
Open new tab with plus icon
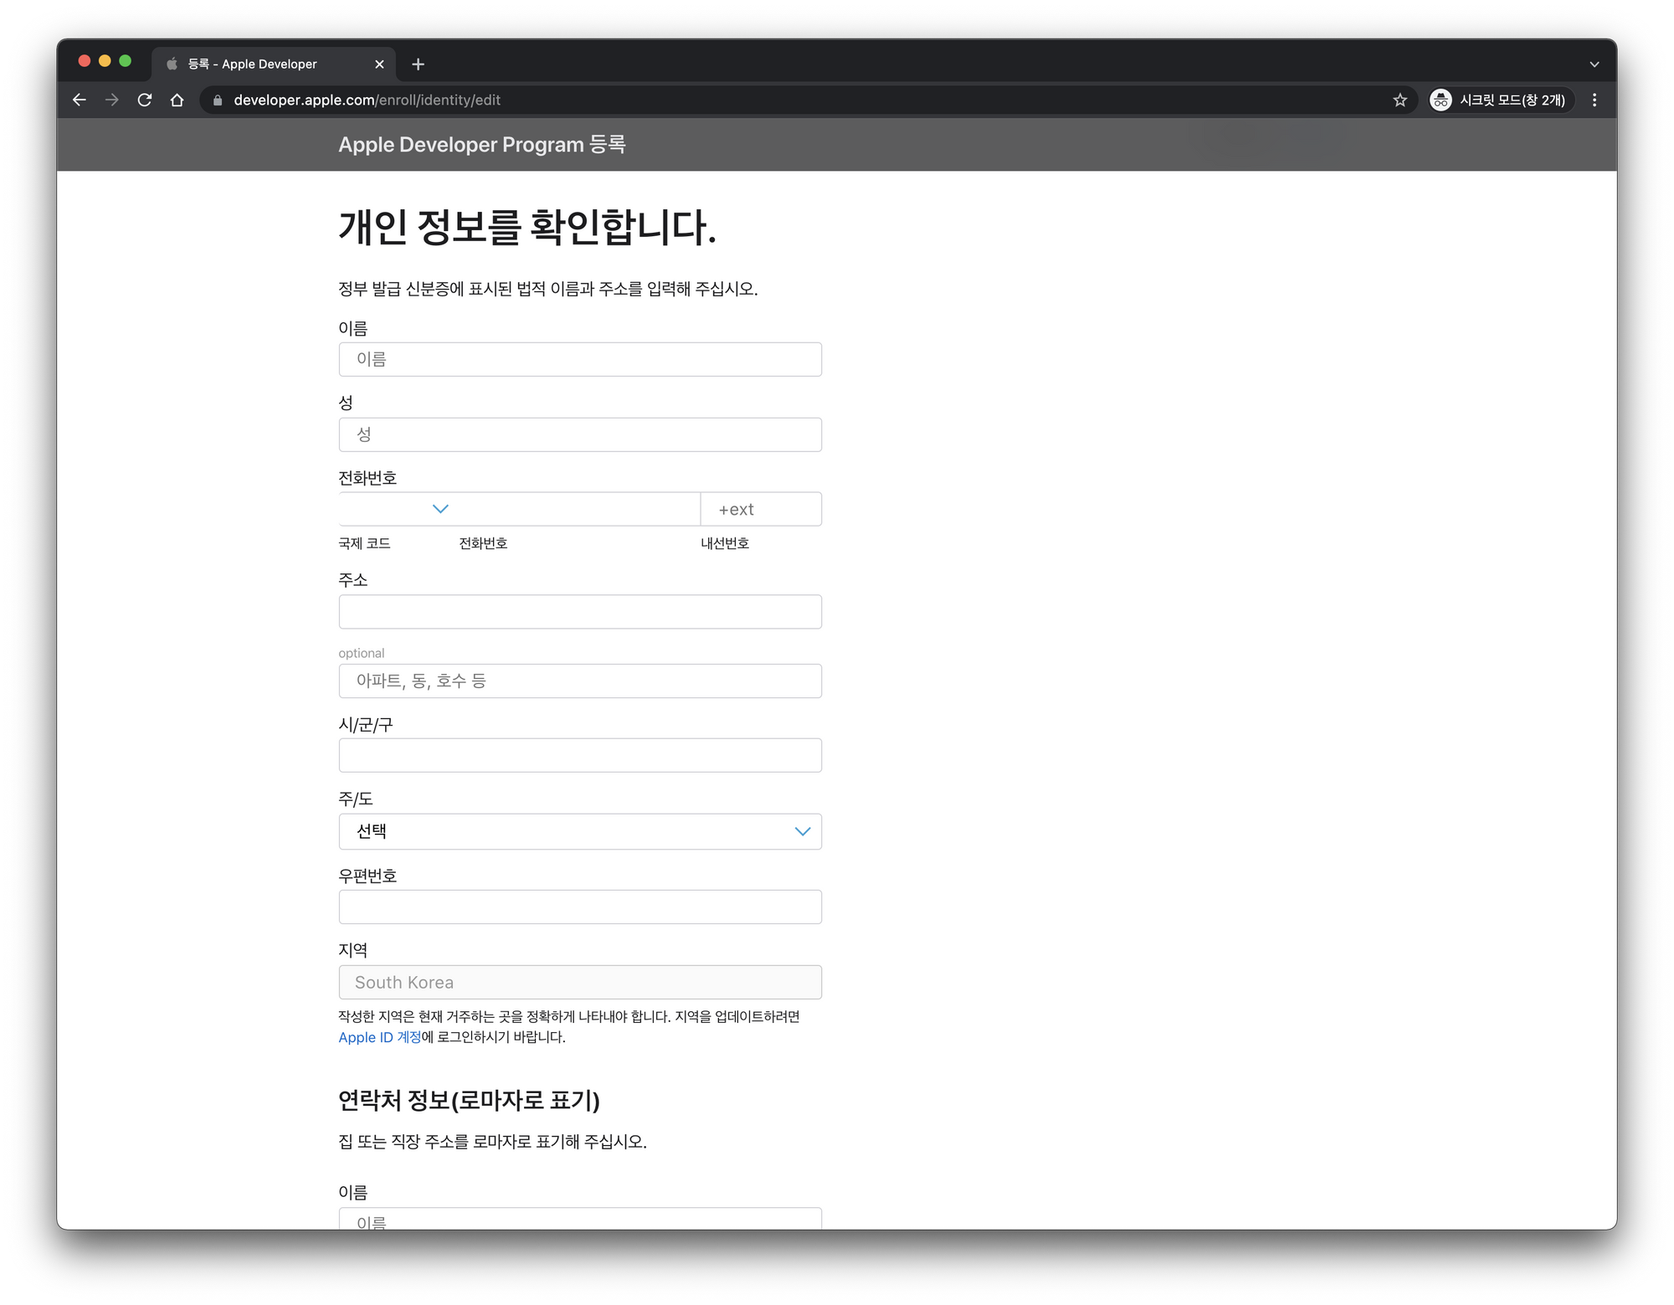[x=418, y=64]
